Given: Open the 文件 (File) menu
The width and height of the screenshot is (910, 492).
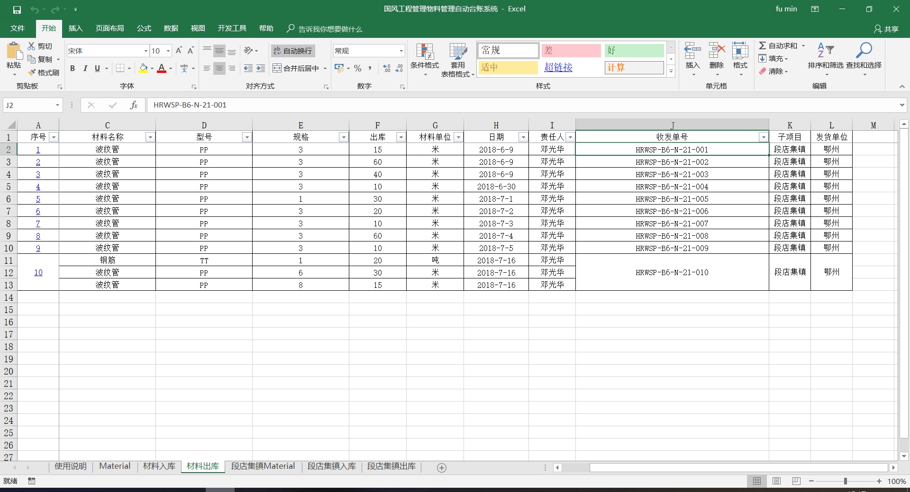Looking at the screenshot, I should tap(18, 28).
